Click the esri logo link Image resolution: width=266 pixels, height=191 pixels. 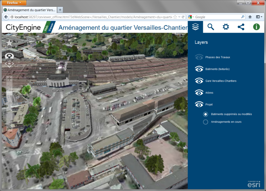pos(254,184)
